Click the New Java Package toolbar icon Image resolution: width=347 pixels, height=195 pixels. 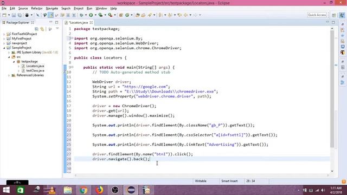pyautogui.click(x=121, y=15)
